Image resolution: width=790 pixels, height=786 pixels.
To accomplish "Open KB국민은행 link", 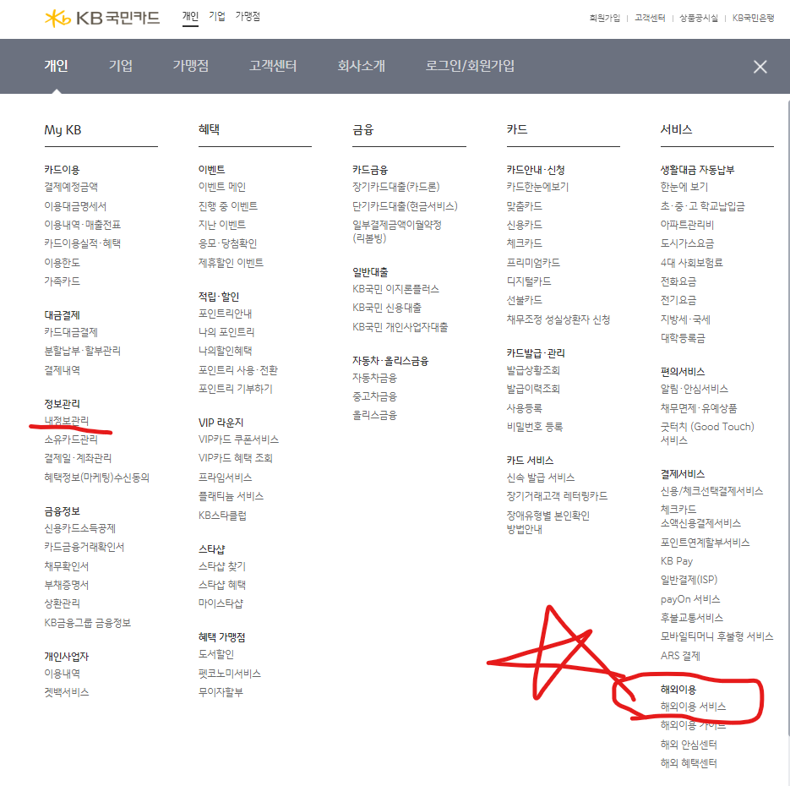I will point(753,18).
